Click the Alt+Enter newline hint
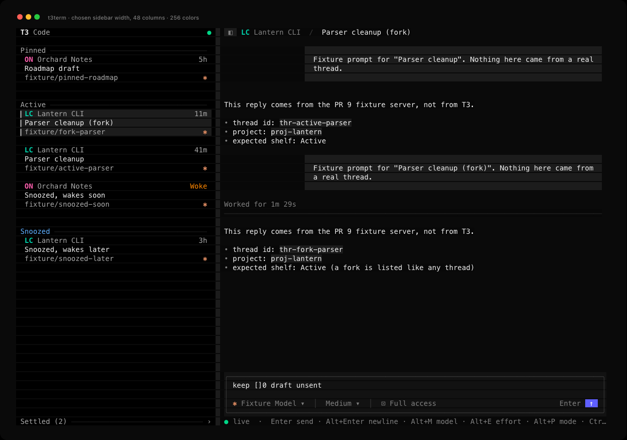The image size is (627, 440). click(x=362, y=421)
